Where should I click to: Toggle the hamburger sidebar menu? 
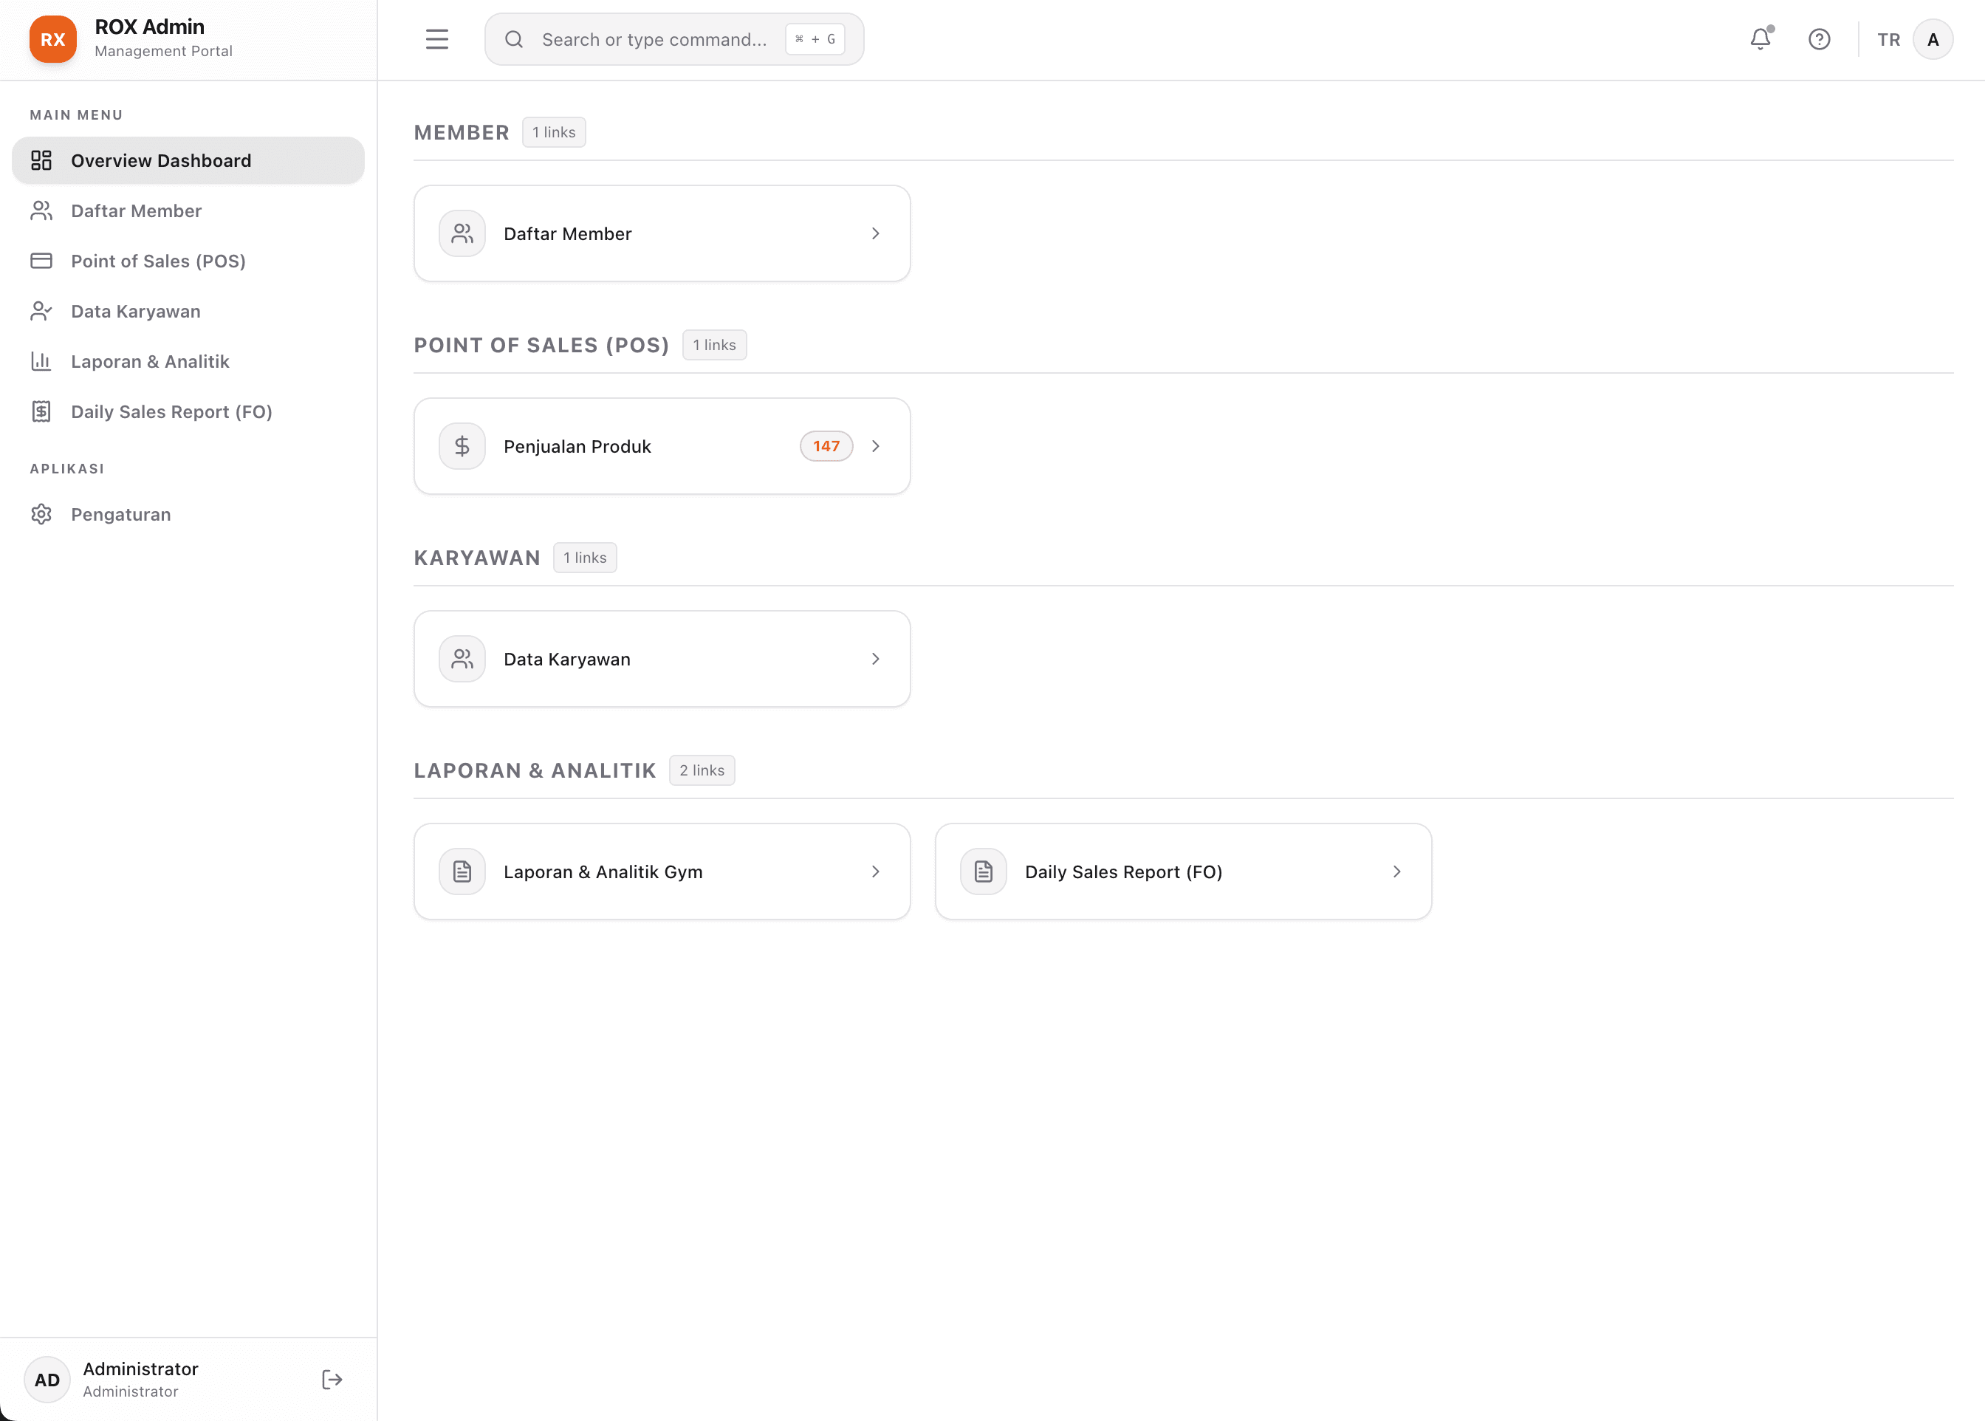[x=436, y=39]
